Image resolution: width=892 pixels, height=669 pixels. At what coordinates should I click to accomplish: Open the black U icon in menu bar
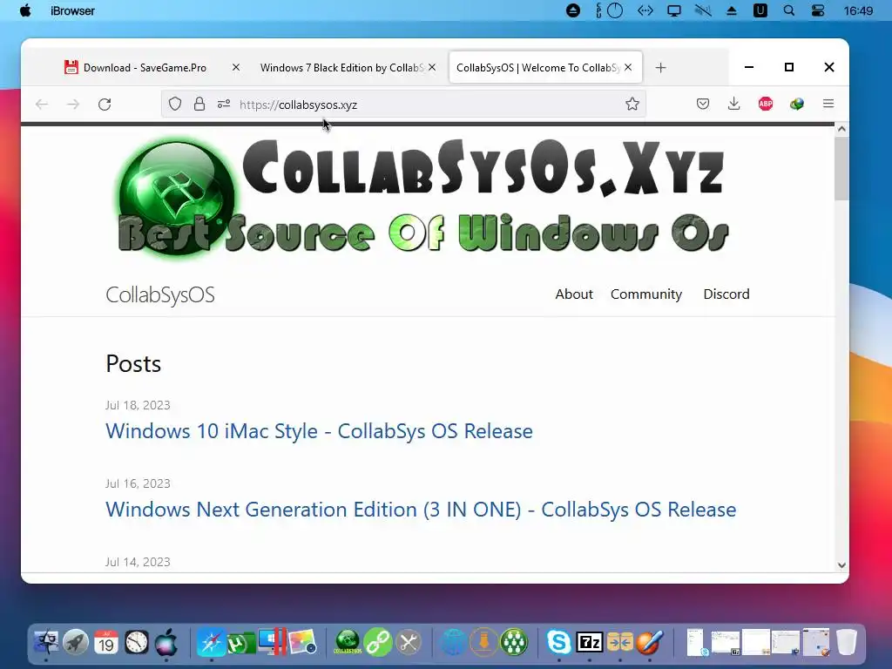coord(760,10)
